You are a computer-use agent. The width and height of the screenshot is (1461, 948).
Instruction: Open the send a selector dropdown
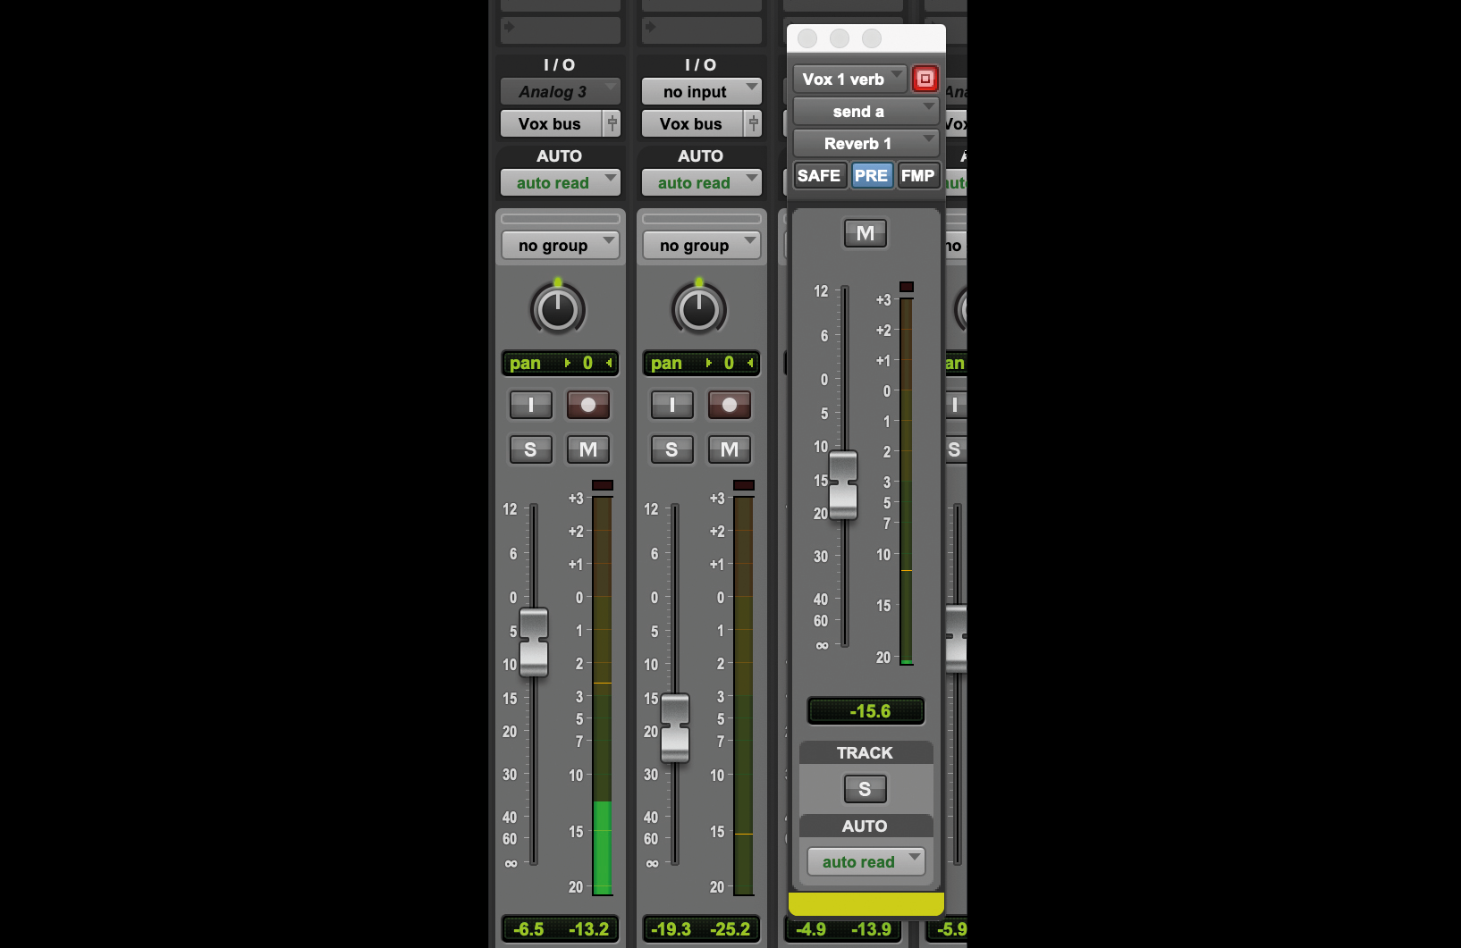coord(866,111)
